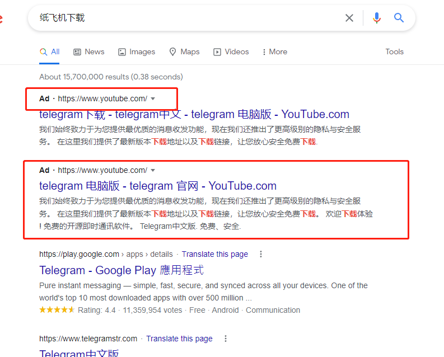Switch to the News tab
Viewport: 444px width, 357px height.
[88, 51]
